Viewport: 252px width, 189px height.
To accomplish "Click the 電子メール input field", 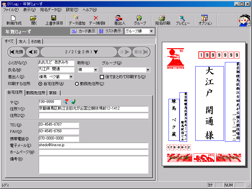I will point(93,145).
